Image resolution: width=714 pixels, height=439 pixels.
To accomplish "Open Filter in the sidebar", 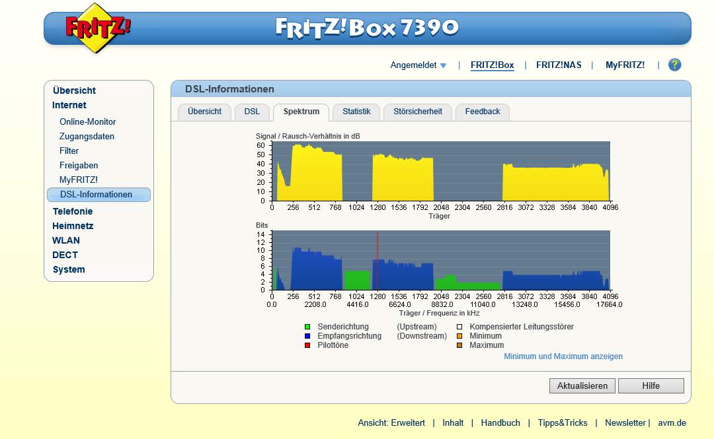I will coord(69,151).
